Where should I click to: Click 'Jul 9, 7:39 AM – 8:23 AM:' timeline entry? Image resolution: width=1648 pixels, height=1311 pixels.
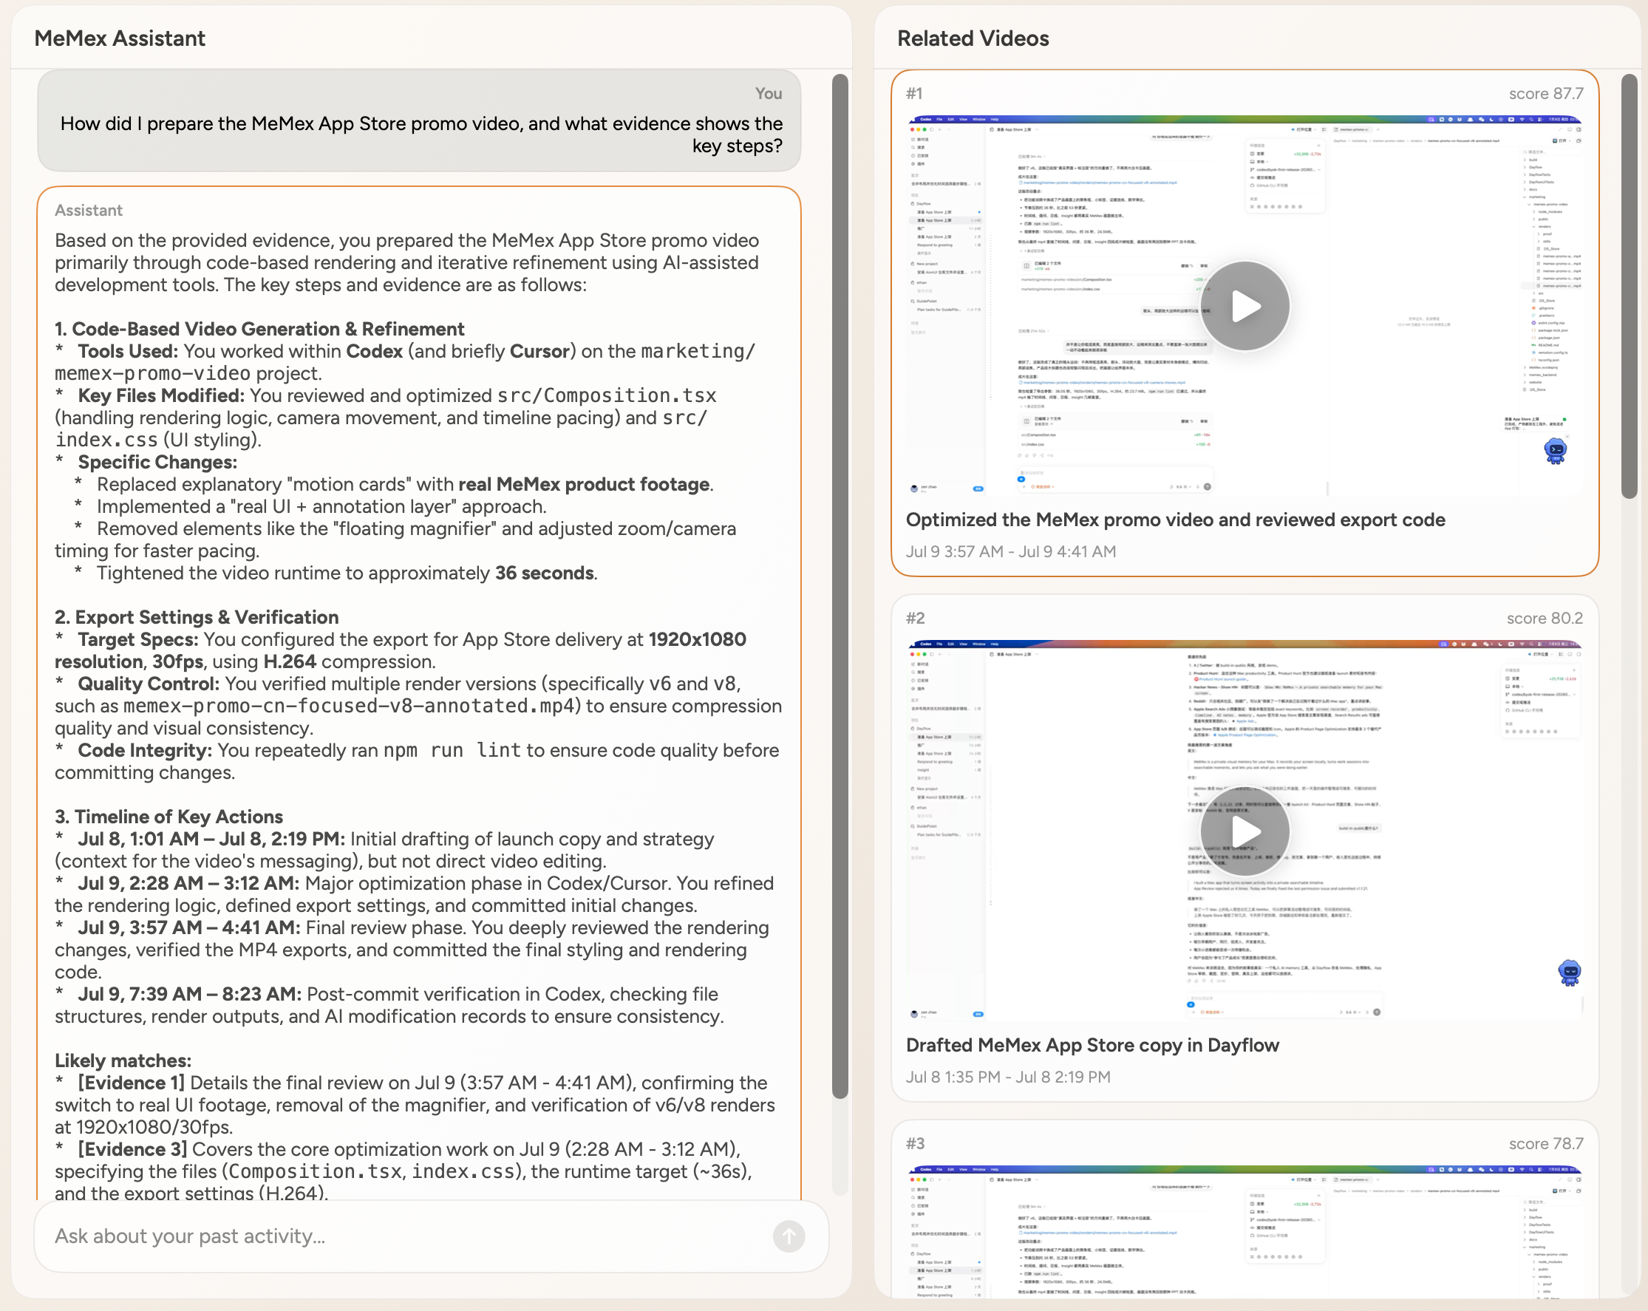click(190, 995)
